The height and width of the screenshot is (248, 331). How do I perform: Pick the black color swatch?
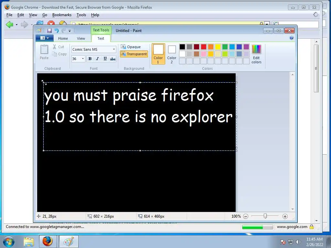point(182,47)
